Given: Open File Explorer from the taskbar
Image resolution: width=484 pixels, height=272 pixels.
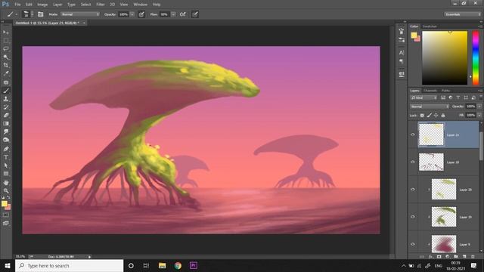Looking at the screenshot, I should (162, 265).
